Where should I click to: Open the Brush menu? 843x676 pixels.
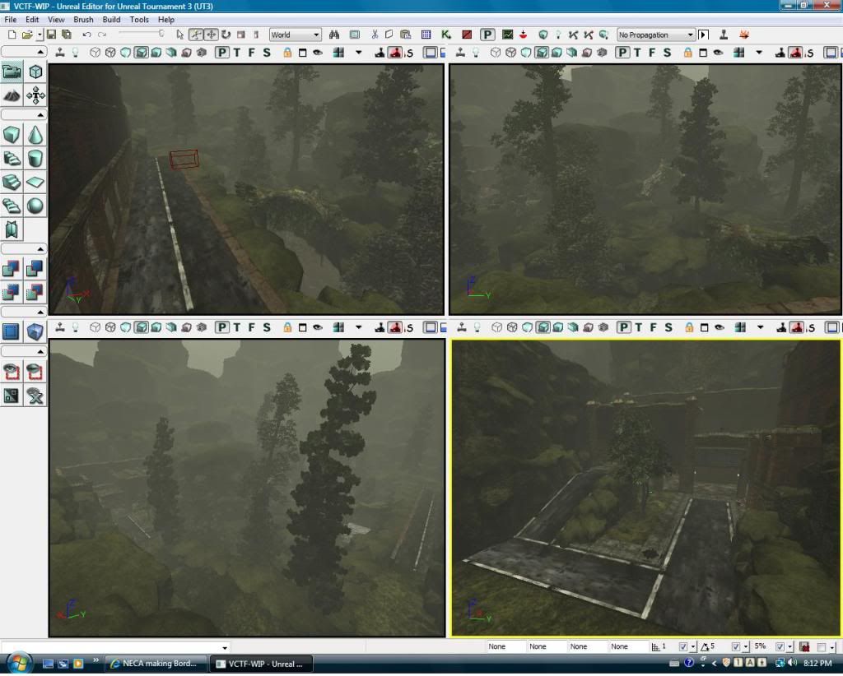pyautogui.click(x=83, y=20)
